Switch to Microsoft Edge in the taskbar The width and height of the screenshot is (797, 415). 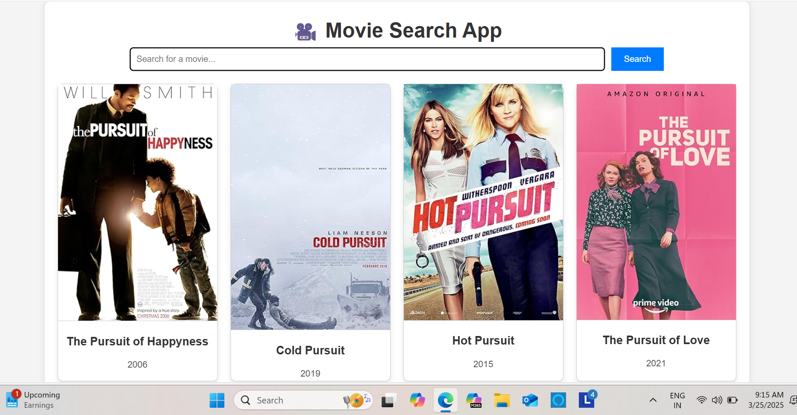click(x=445, y=400)
